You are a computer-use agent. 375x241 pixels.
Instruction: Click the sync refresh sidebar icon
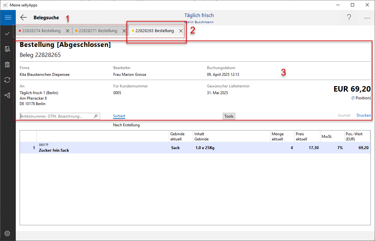point(7,80)
